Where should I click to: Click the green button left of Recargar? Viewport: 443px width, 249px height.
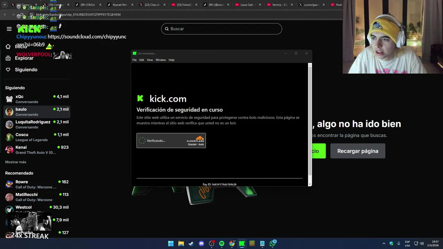[x=318, y=151]
